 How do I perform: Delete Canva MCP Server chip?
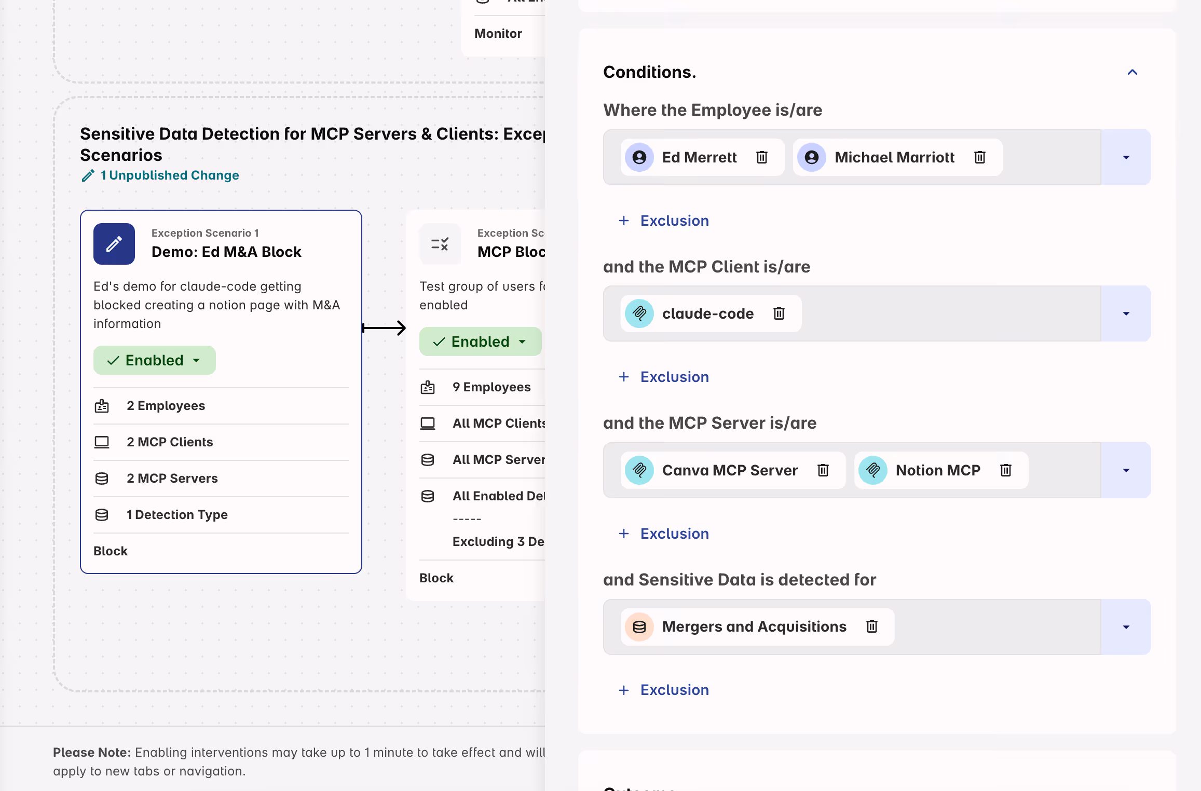click(823, 470)
